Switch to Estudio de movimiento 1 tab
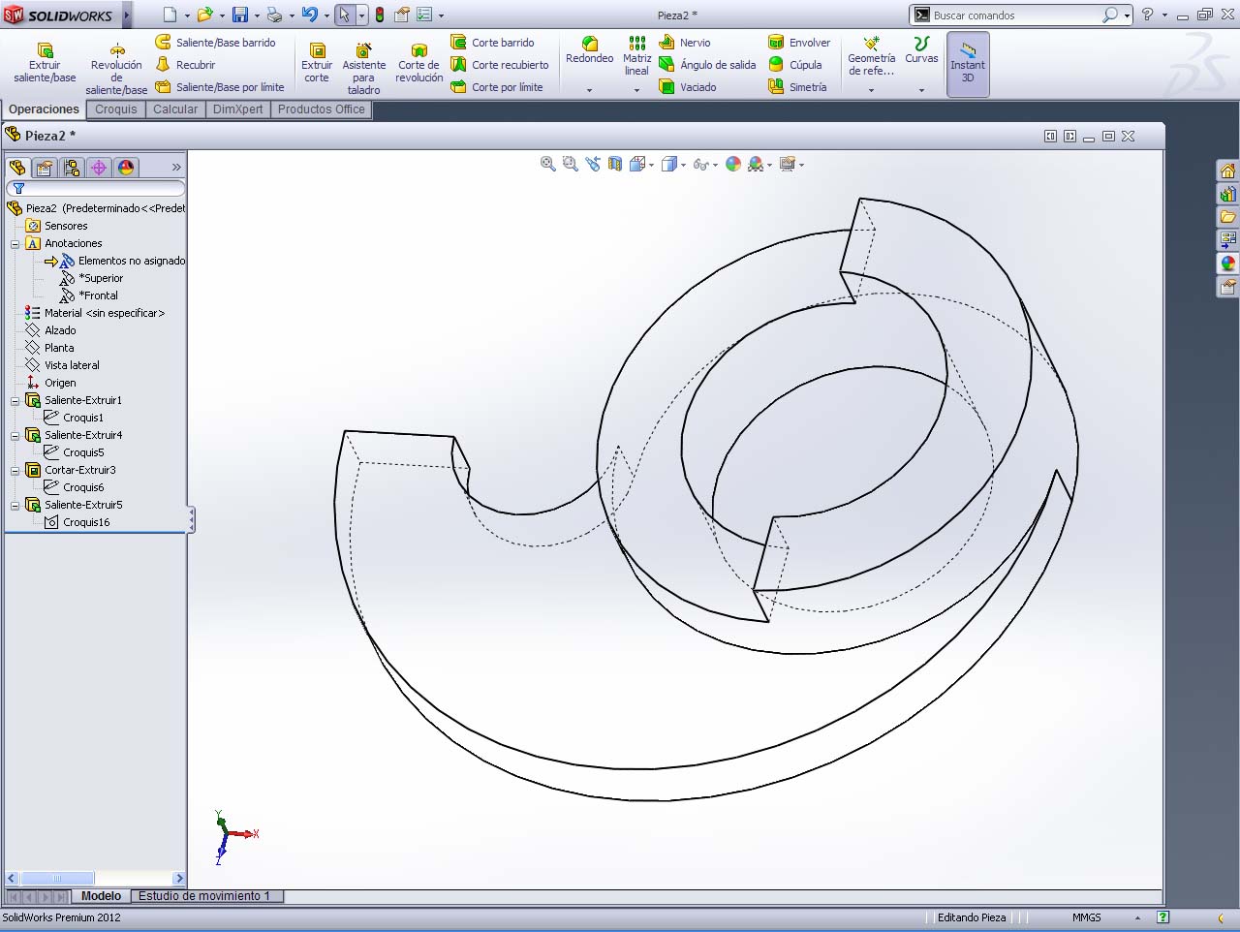 tap(204, 896)
